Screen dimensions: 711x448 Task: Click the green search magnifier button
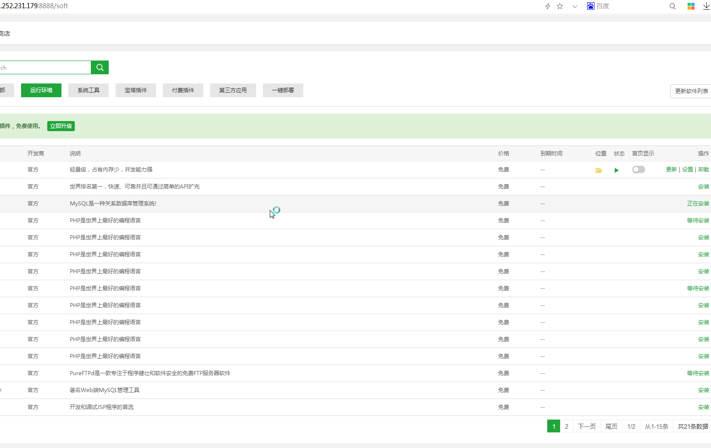tap(100, 67)
